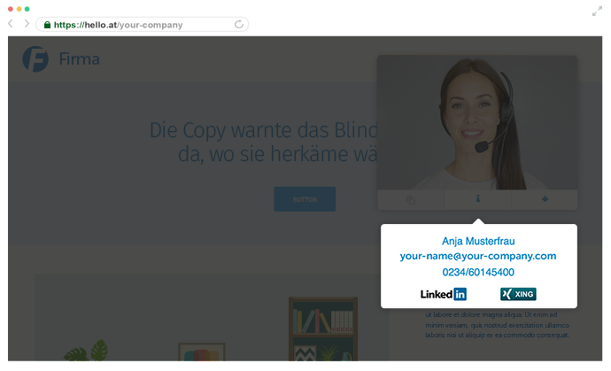Call the number 0234/60145400

(x=478, y=272)
